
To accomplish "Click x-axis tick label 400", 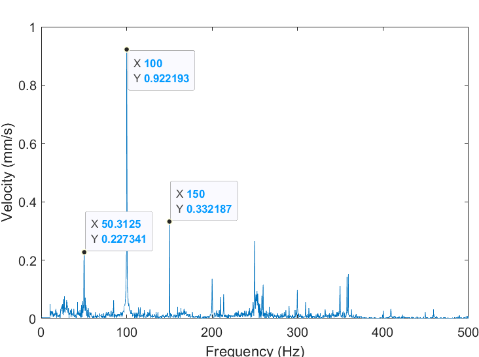I will 382,332.
